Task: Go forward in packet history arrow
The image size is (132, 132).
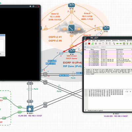Action: 121,44
